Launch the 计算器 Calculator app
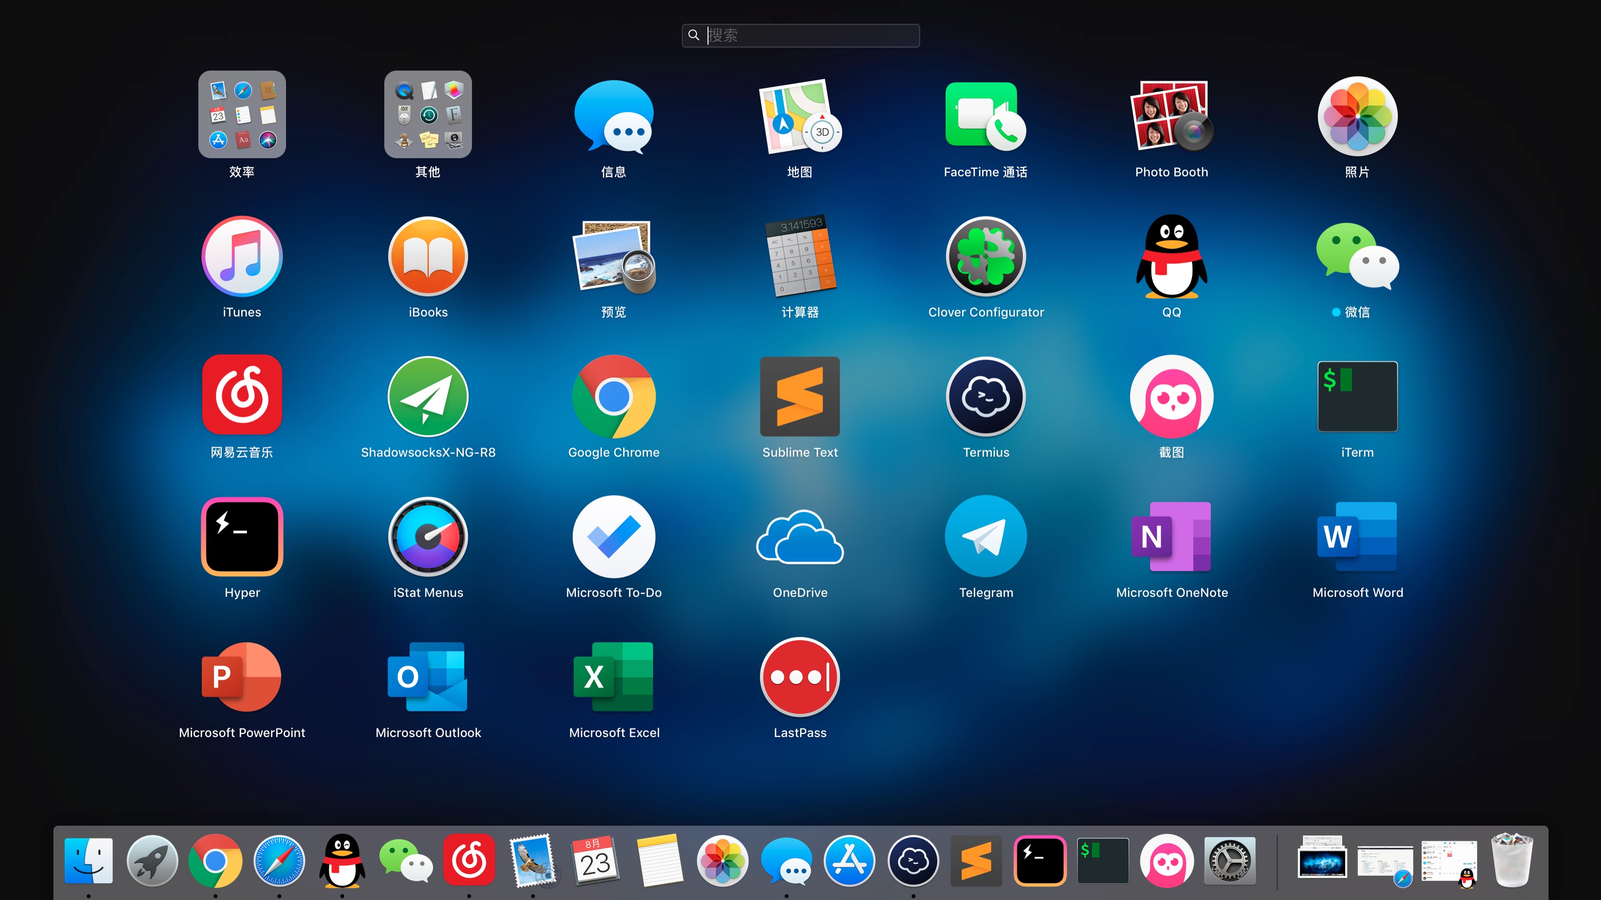The image size is (1601, 900). tap(800, 256)
